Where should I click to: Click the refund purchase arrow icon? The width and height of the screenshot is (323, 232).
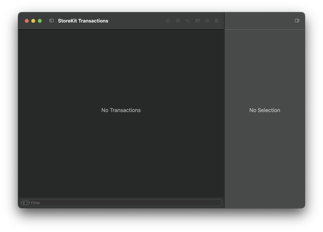188,21
